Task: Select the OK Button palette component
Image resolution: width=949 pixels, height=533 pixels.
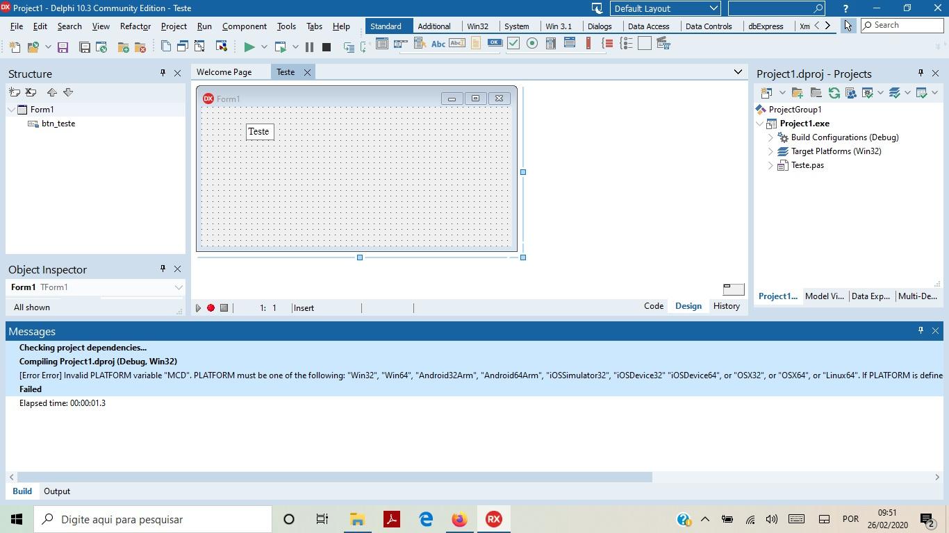Action: click(495, 44)
